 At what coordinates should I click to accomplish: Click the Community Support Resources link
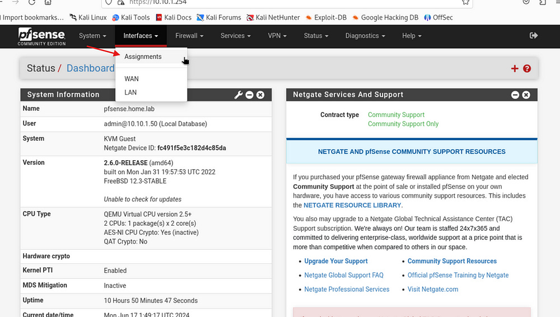pos(452,261)
